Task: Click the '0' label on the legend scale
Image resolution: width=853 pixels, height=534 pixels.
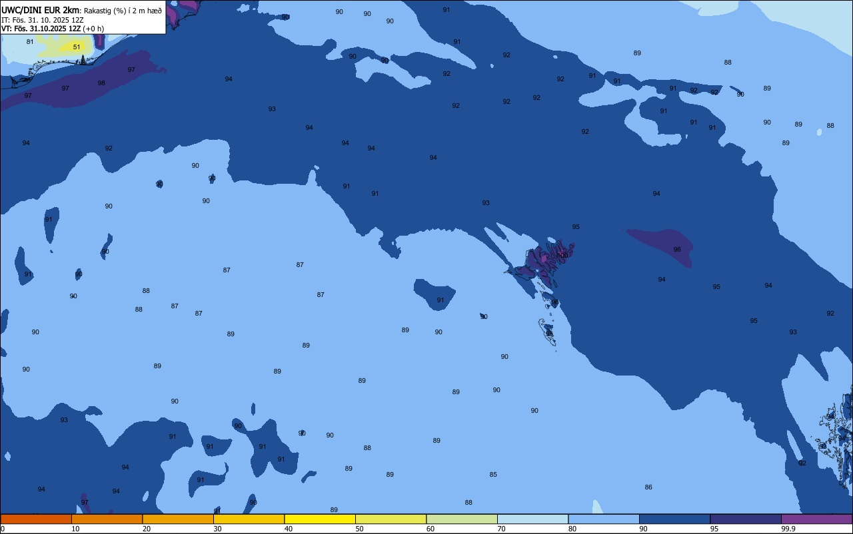Action: click(x=3, y=529)
